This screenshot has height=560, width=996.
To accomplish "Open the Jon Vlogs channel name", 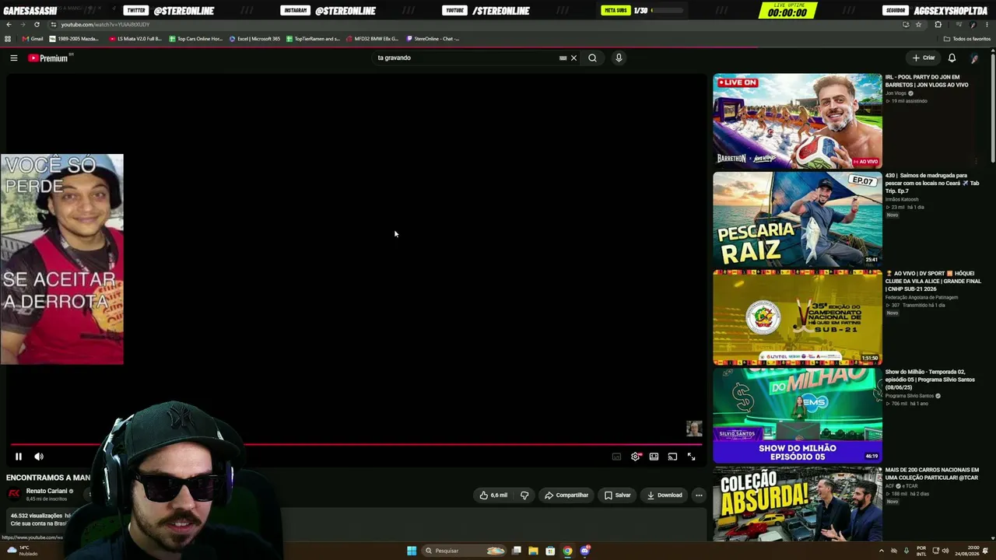I will [x=896, y=93].
